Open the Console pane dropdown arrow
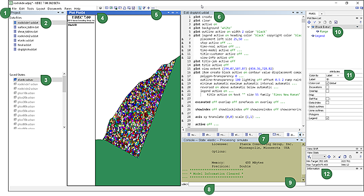This screenshot has height=196, width=364. point(297,140)
